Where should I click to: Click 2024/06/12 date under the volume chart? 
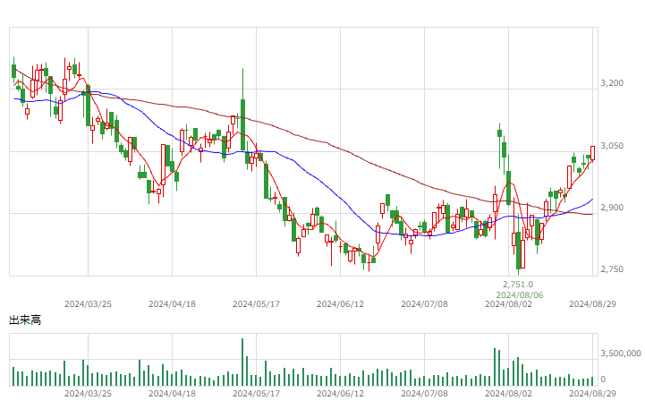(340, 394)
